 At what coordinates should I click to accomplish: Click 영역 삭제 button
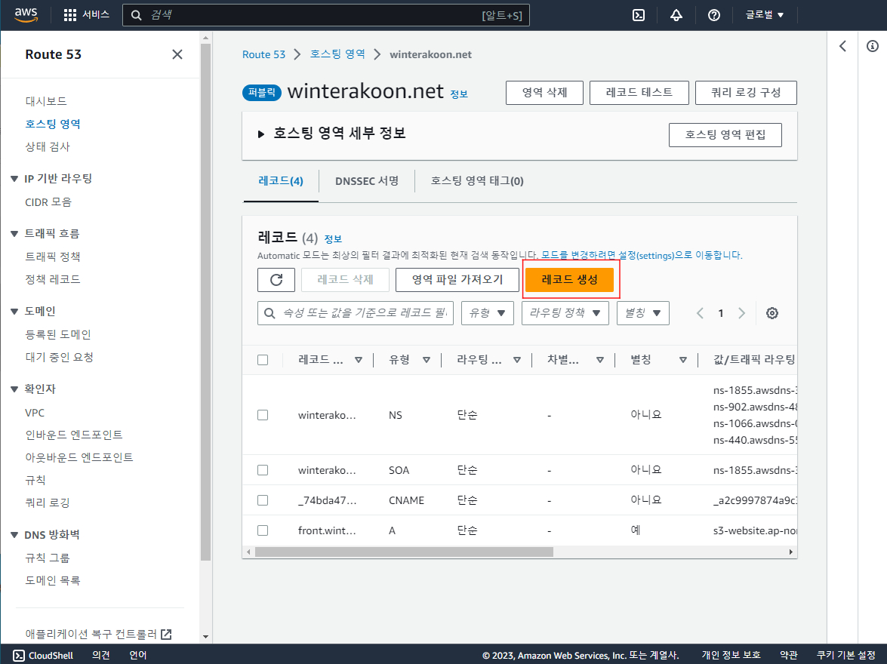pyautogui.click(x=544, y=92)
